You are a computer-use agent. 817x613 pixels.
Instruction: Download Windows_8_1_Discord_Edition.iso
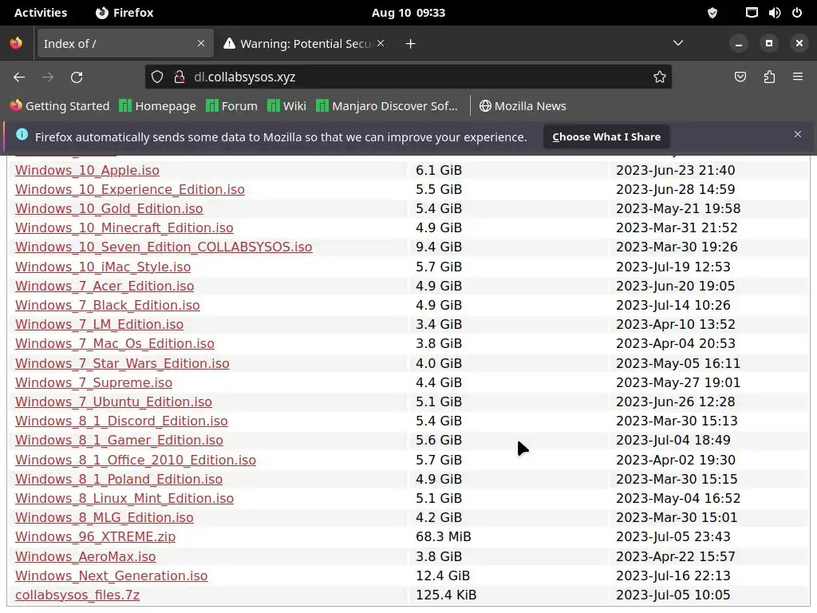point(121,421)
